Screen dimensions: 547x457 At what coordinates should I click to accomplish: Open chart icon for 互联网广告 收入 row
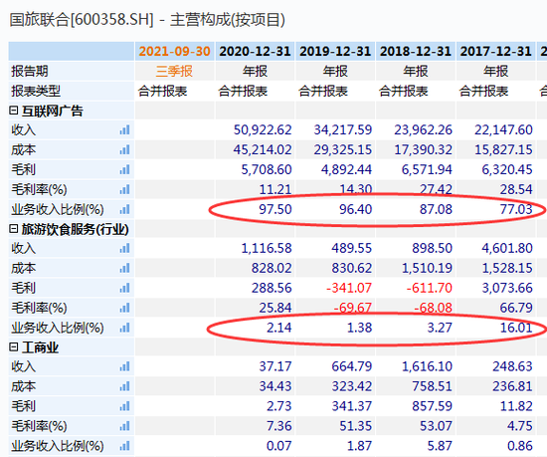pos(124,129)
